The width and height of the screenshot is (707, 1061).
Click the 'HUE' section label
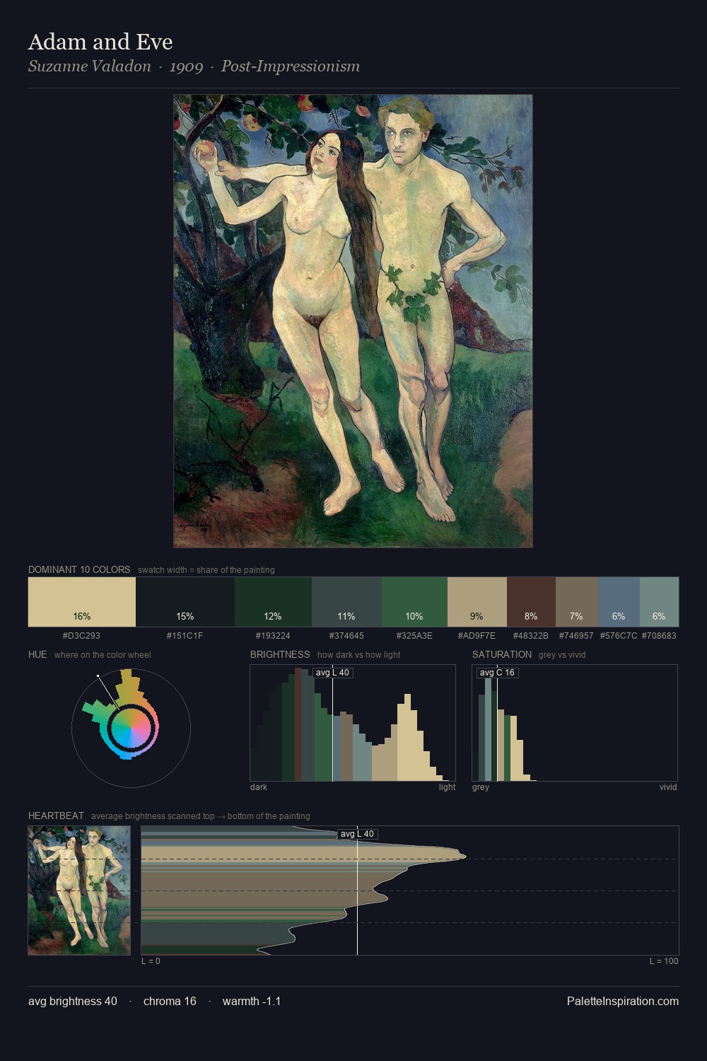(x=37, y=654)
